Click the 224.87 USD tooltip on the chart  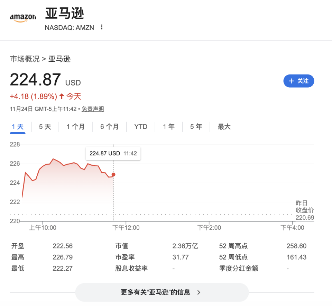113,153
